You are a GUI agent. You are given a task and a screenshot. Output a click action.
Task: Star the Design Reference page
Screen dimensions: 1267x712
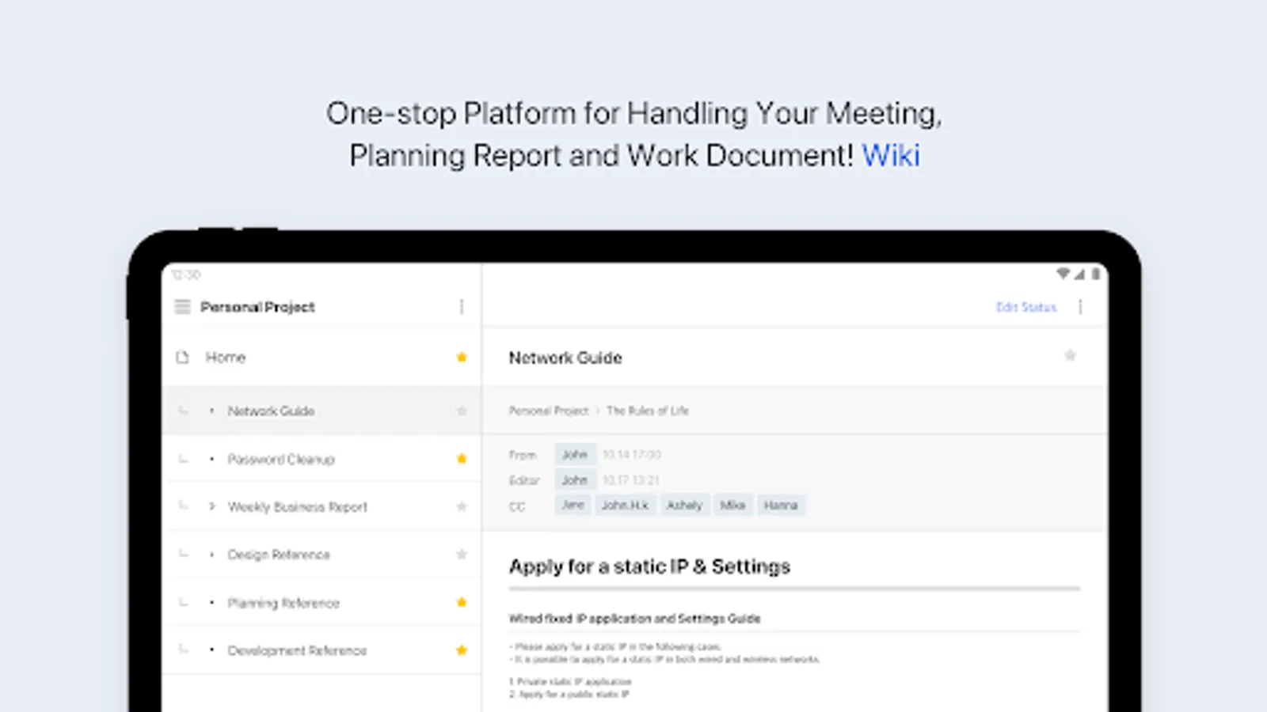click(x=462, y=555)
